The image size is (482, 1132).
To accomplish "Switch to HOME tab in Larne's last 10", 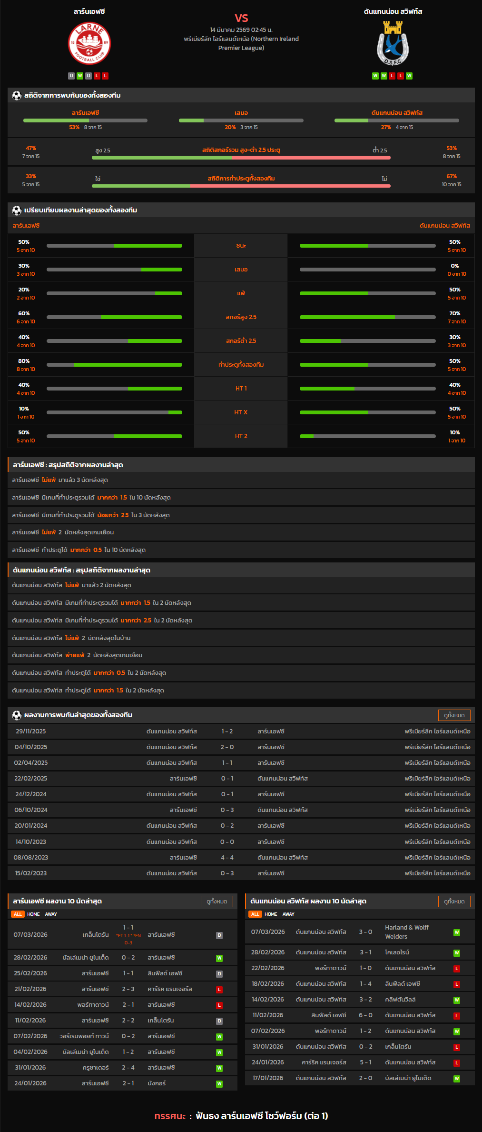I will [33, 914].
